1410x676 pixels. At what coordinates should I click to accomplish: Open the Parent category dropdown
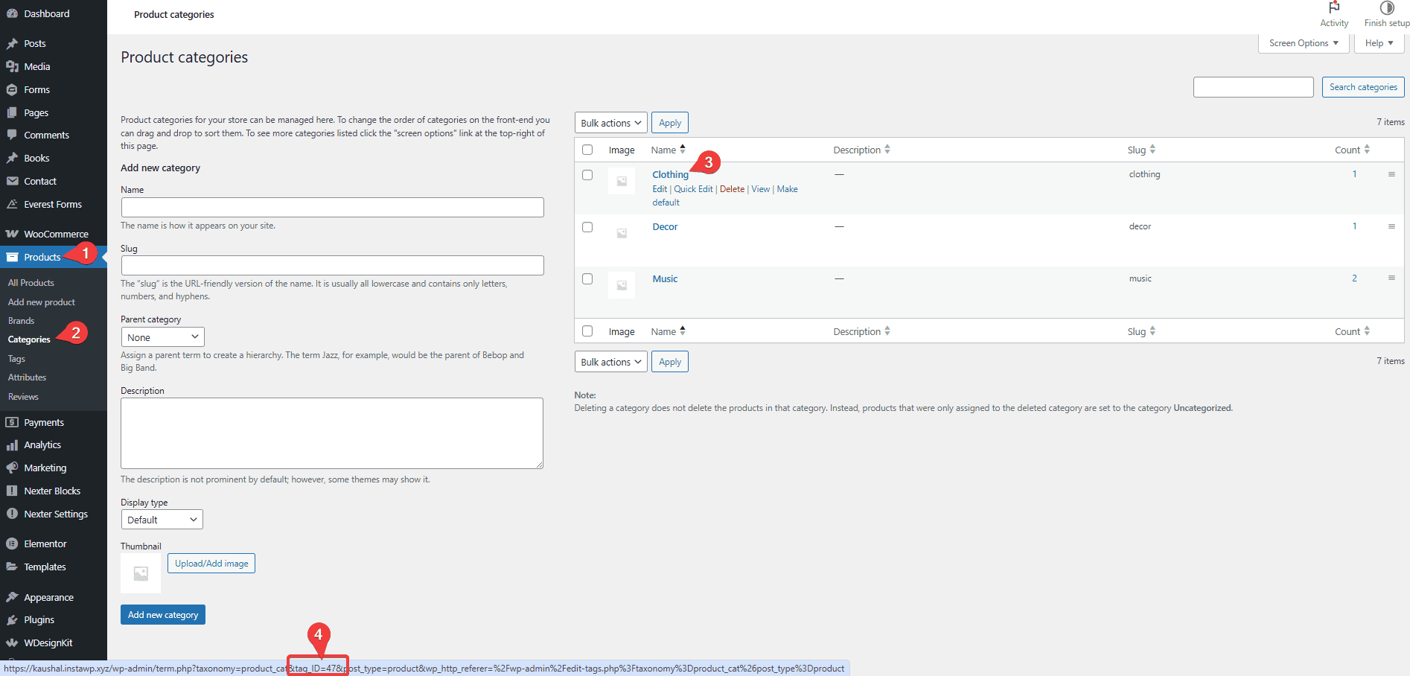click(162, 337)
